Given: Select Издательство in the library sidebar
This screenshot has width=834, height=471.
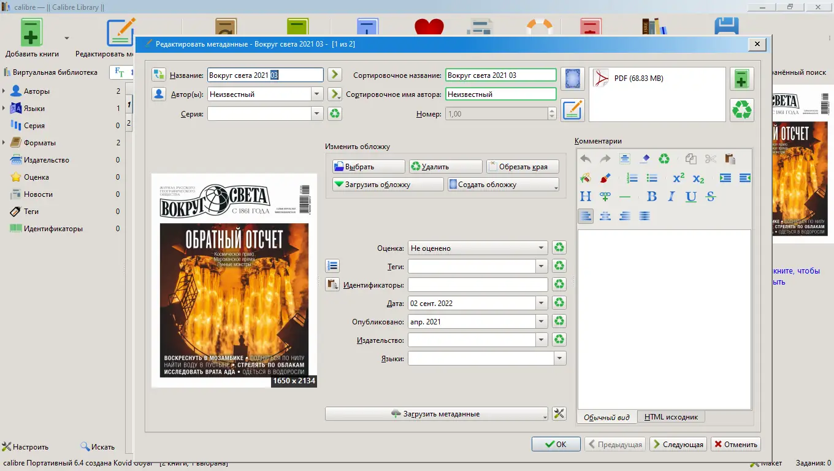Looking at the screenshot, I should pyautogui.click(x=47, y=160).
